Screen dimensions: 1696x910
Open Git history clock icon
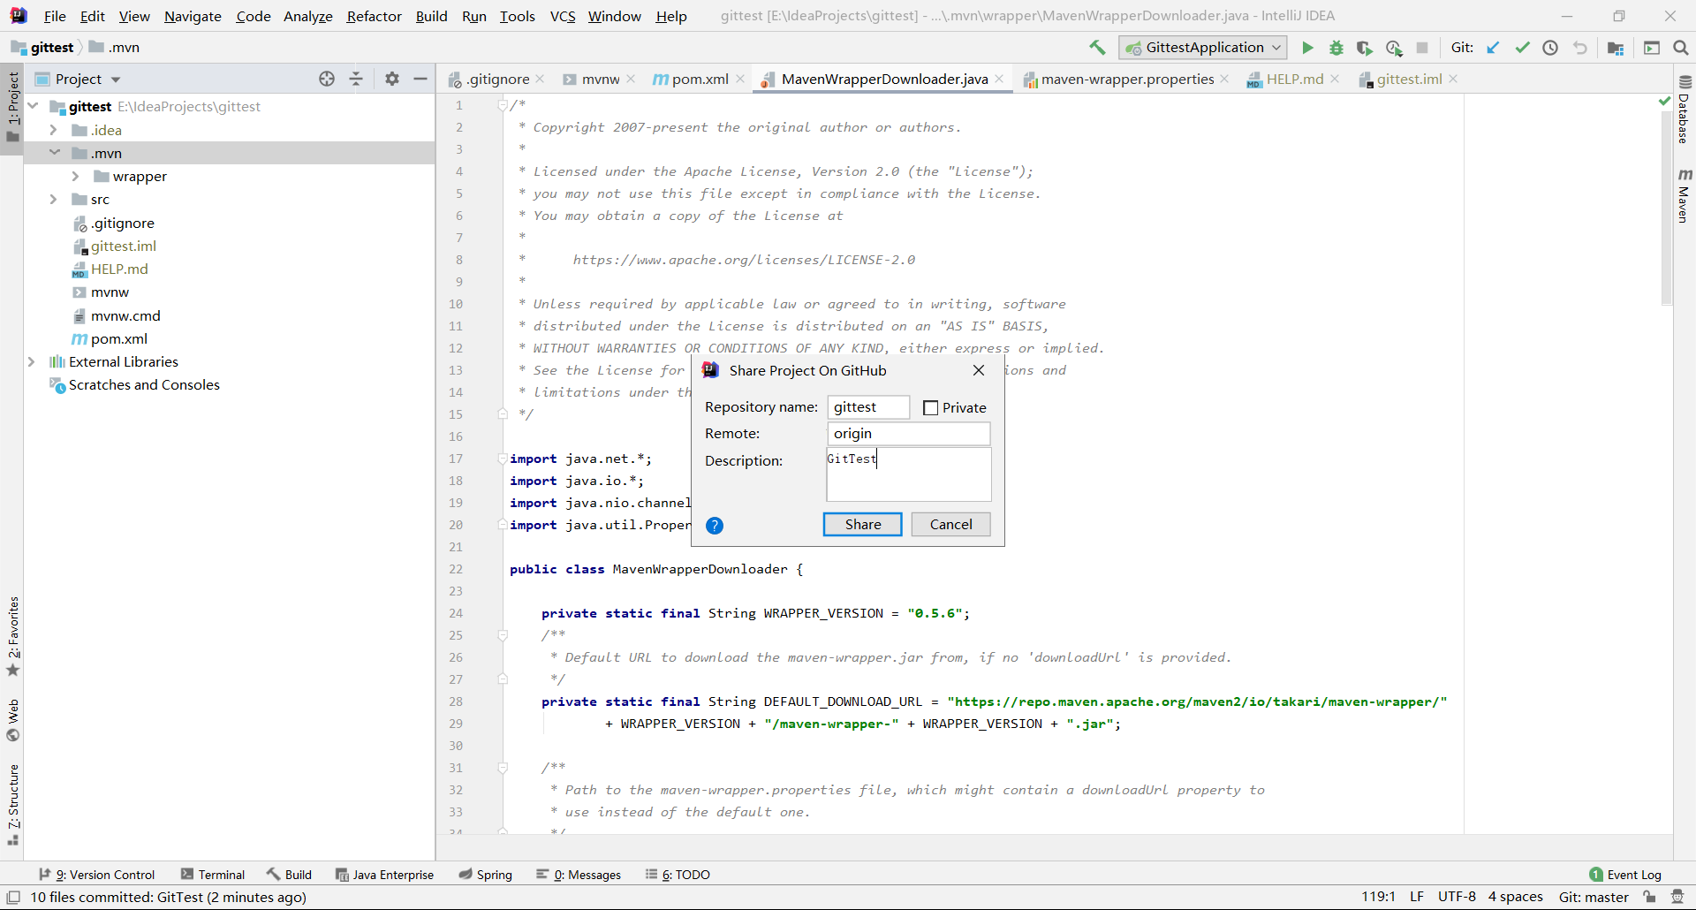(x=1550, y=48)
